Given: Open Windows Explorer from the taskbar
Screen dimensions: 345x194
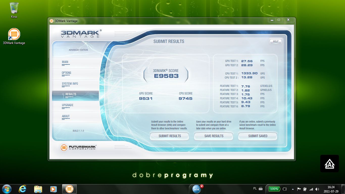Looking at the screenshot, I should click(x=38, y=189).
